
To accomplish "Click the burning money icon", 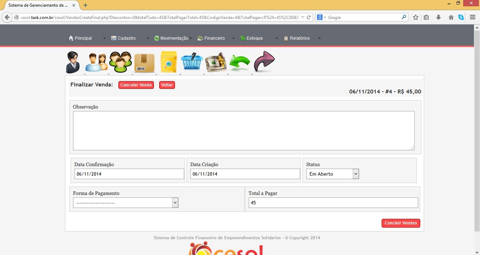I will click(216, 63).
